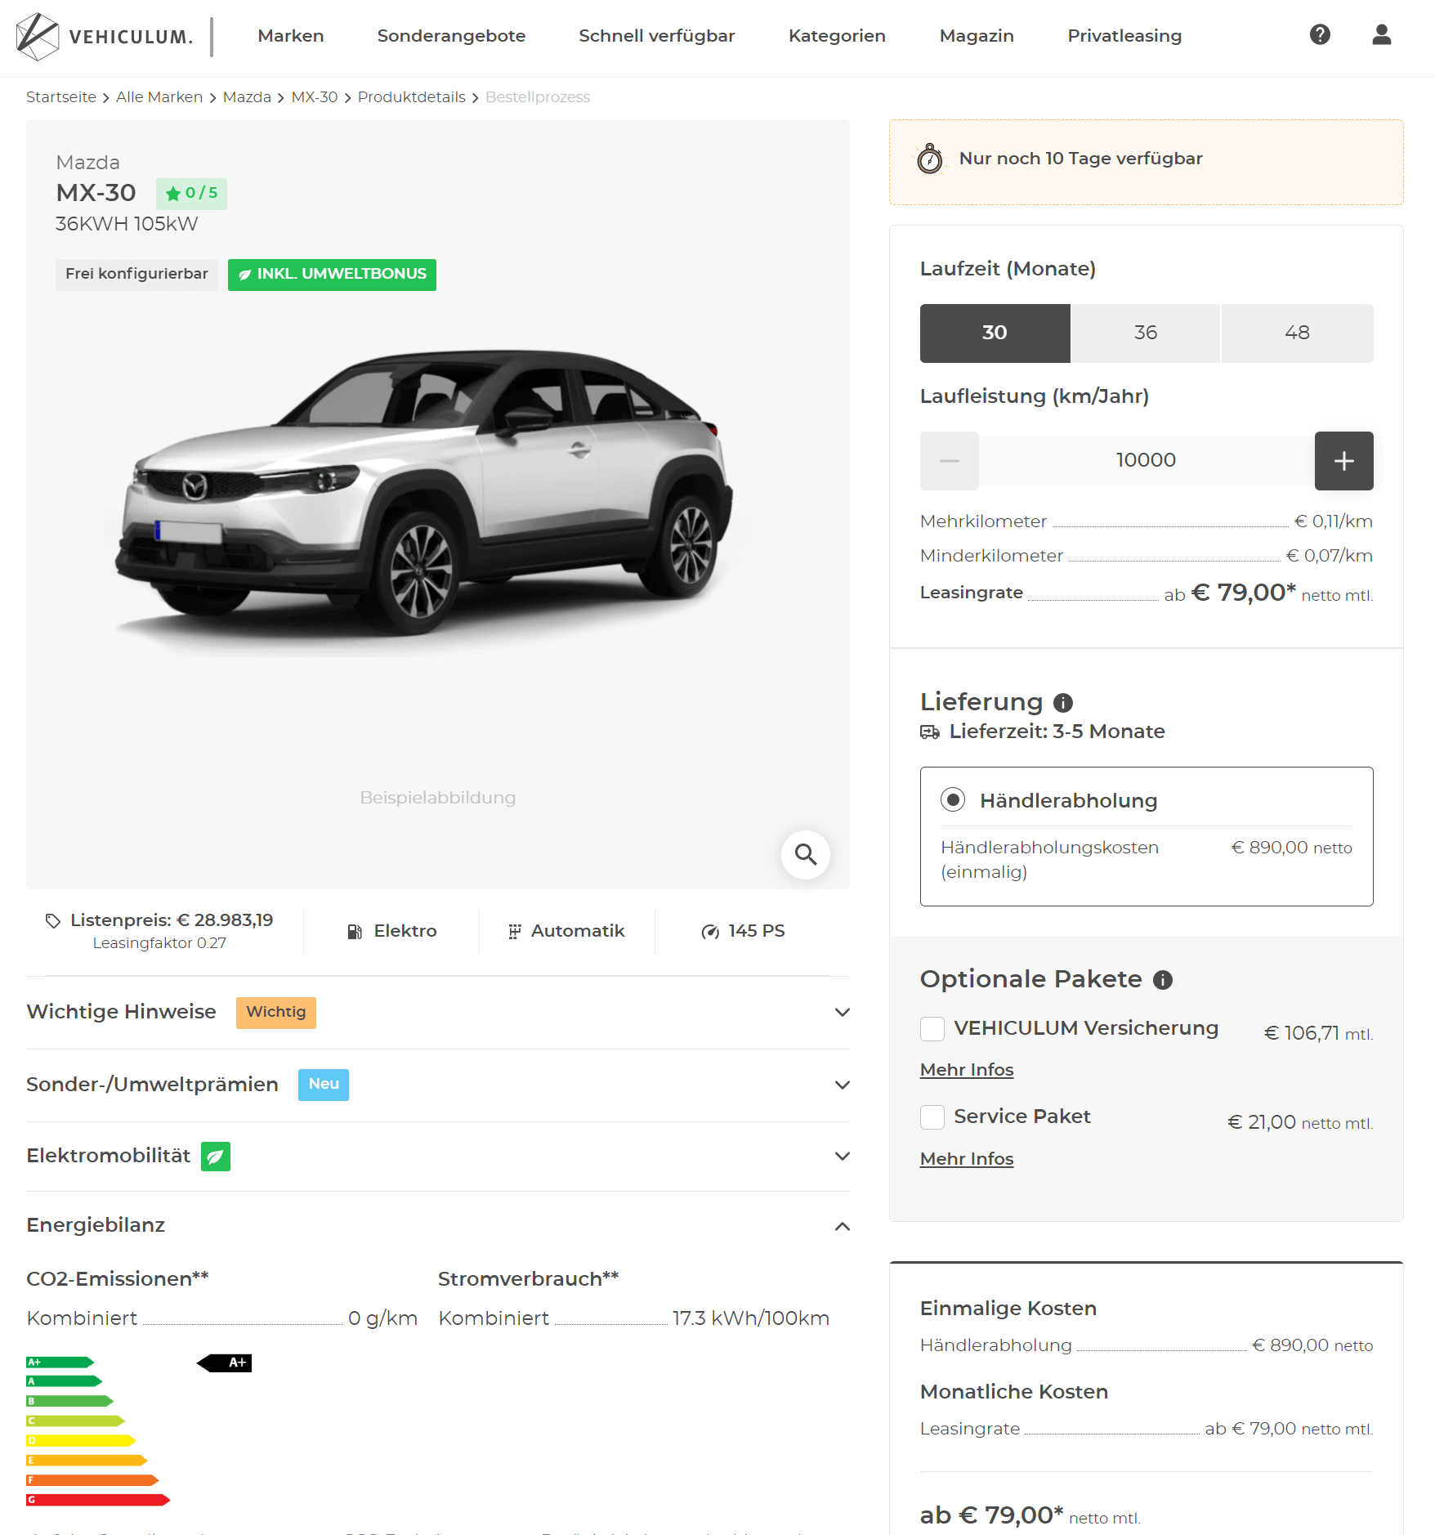Open the user account icon
This screenshot has width=1435, height=1535.
coord(1381,34)
